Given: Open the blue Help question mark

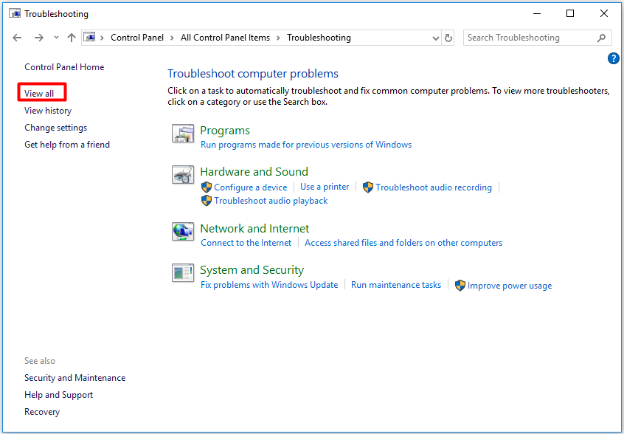Looking at the screenshot, I should click(613, 58).
